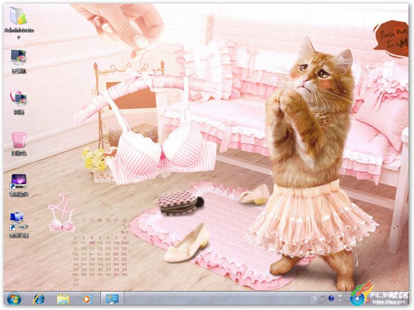The height and width of the screenshot is (310, 414).
Task: Switch to the active control panel taskbar window
Action: click(x=112, y=299)
